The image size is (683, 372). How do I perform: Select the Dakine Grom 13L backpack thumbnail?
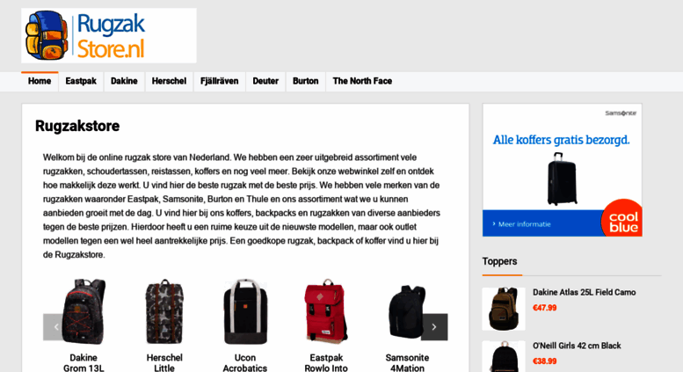[84, 312]
